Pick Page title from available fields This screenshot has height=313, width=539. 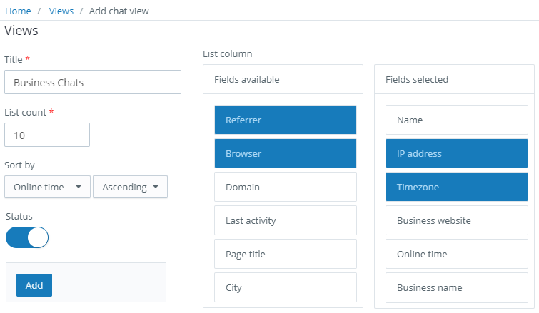[285, 254]
